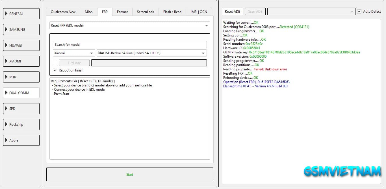Screen dimensions: 386x189
Task: Click the OEM Private key hash value
Action: (x=305, y=52)
